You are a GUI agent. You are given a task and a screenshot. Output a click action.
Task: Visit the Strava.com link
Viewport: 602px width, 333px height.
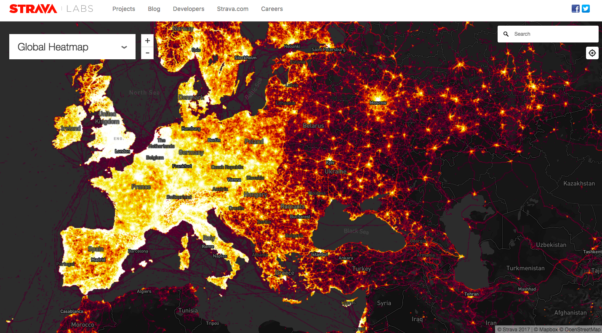[233, 9]
